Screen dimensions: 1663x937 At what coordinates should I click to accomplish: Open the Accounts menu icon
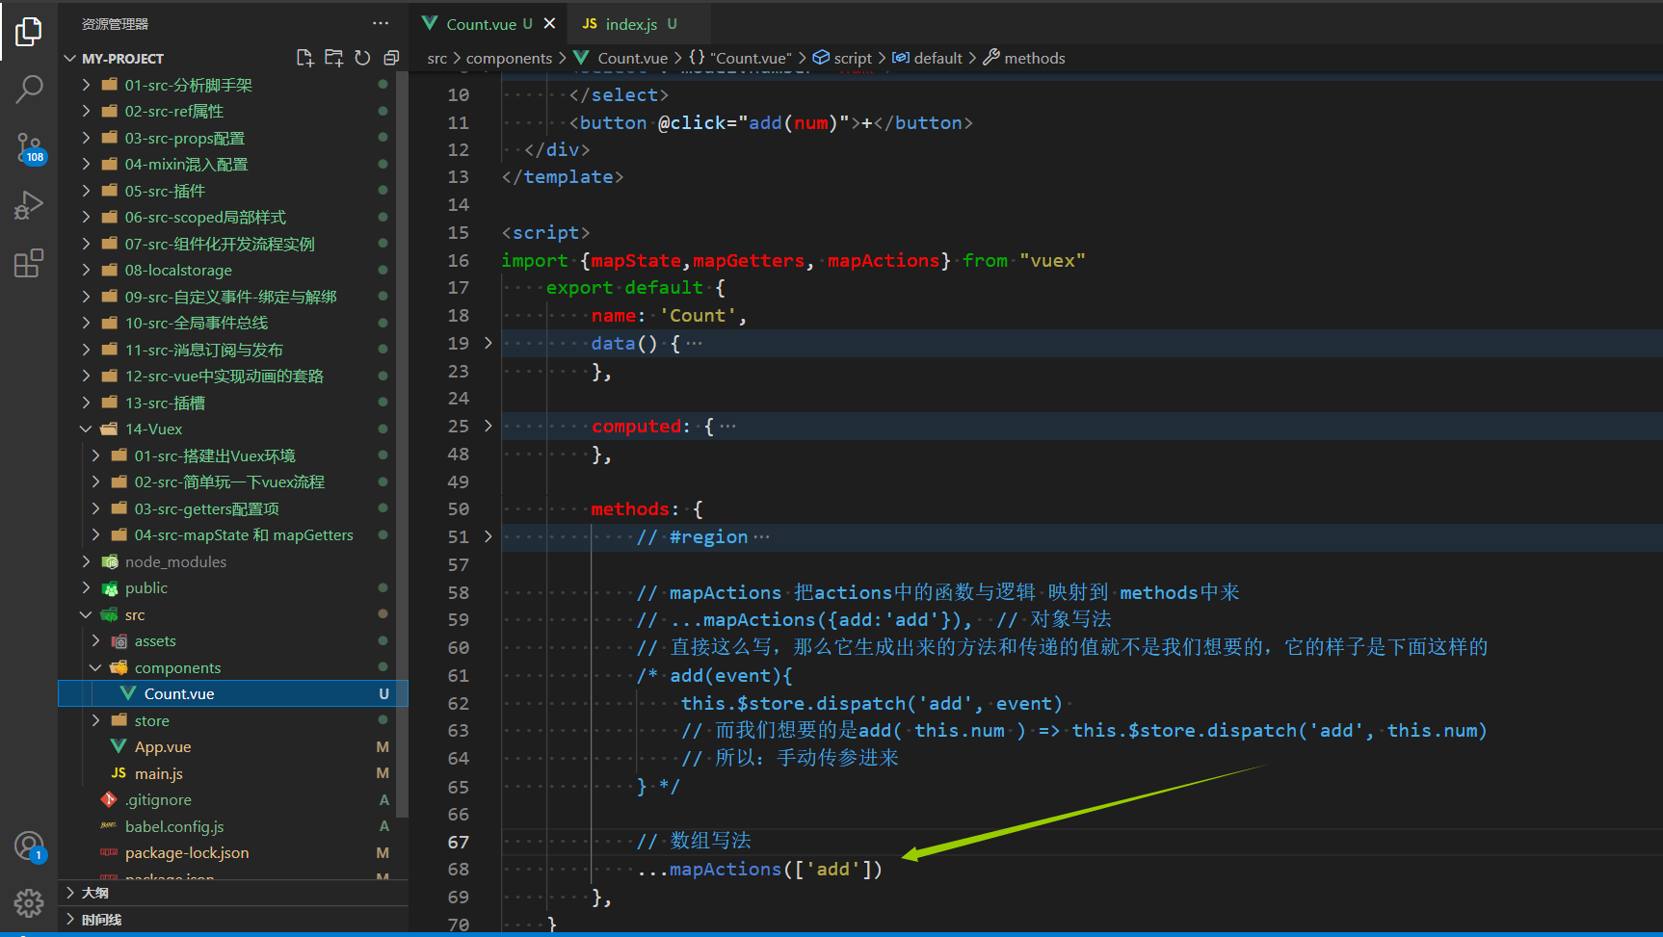pyautogui.click(x=29, y=846)
